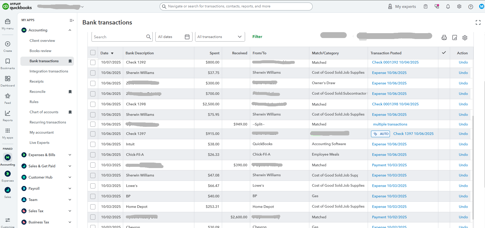Click the Customize sliders icon
485x228 pixels.
pos(8,220)
